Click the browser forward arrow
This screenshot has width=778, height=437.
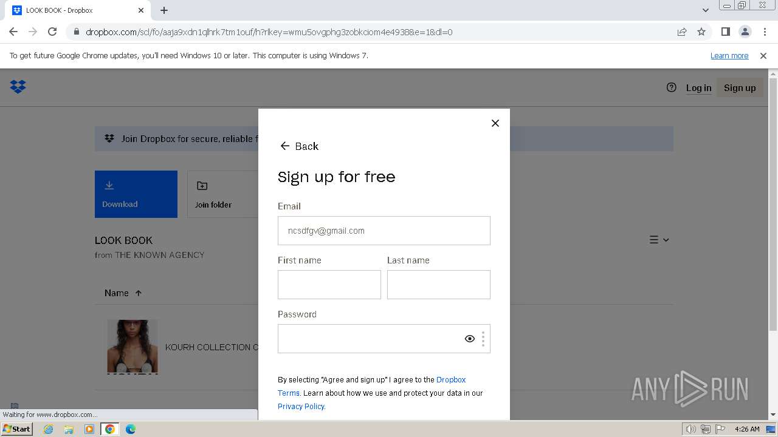tap(33, 32)
